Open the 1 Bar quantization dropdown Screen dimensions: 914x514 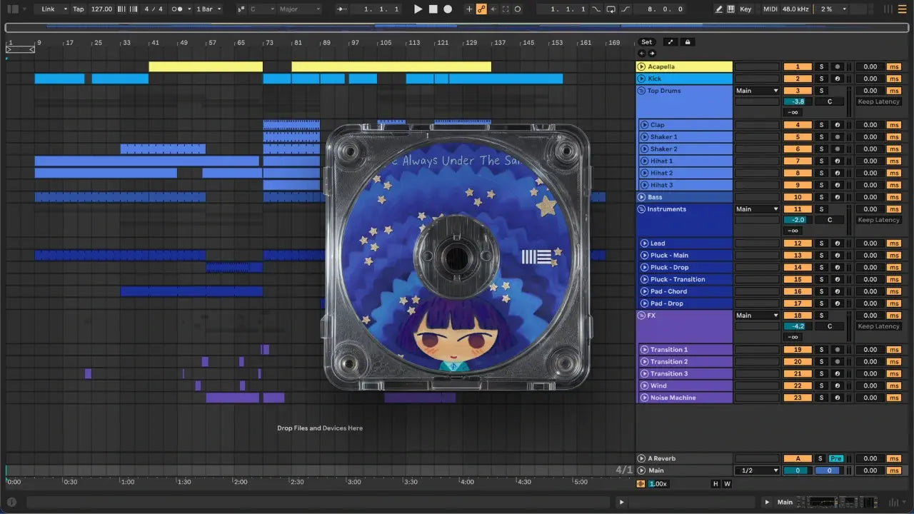(x=219, y=9)
